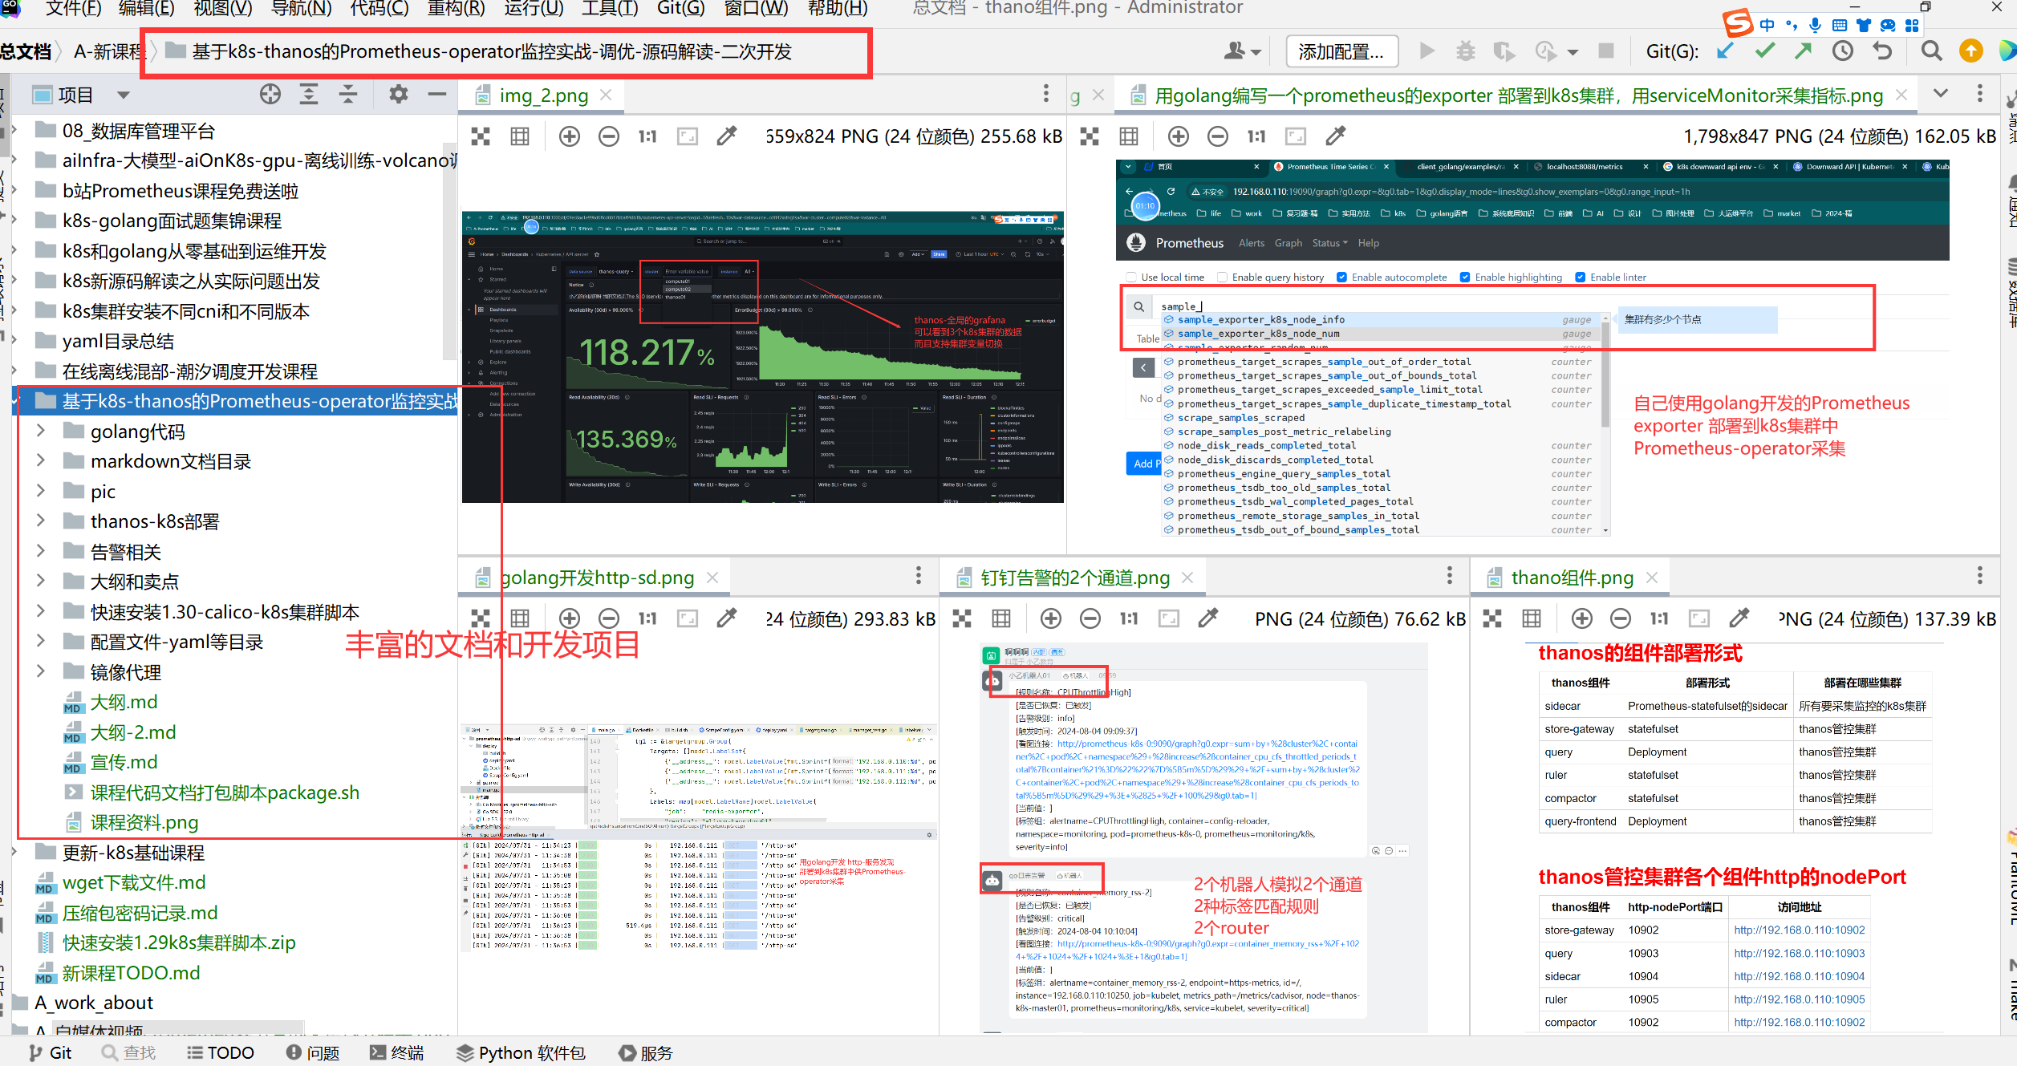Click the Git update project arrow icon
The image size is (2017, 1066).
tap(1725, 51)
